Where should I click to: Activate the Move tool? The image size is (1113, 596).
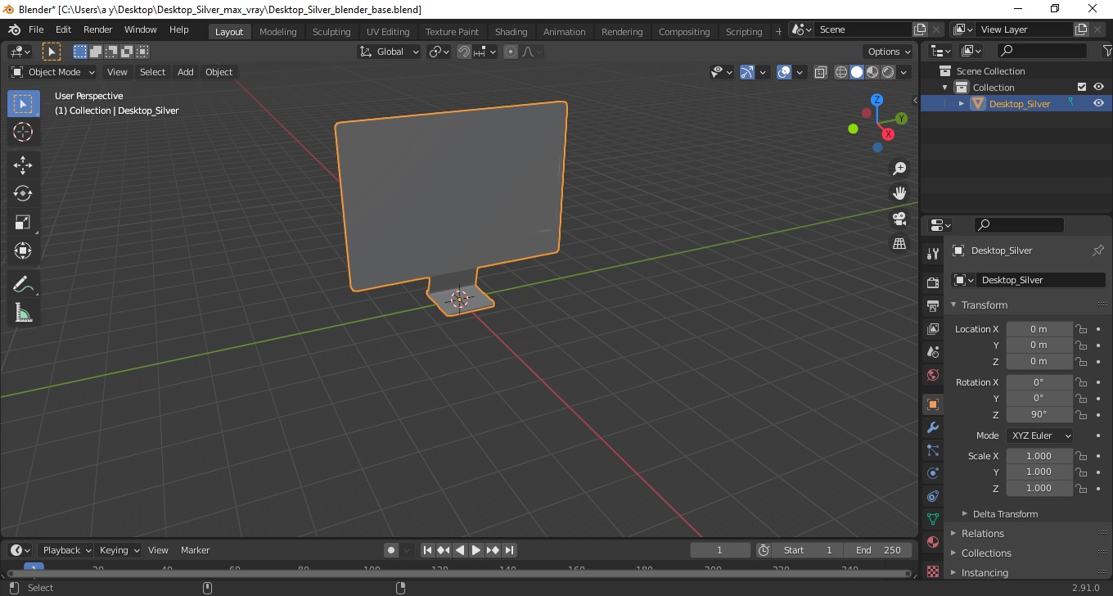coord(23,165)
